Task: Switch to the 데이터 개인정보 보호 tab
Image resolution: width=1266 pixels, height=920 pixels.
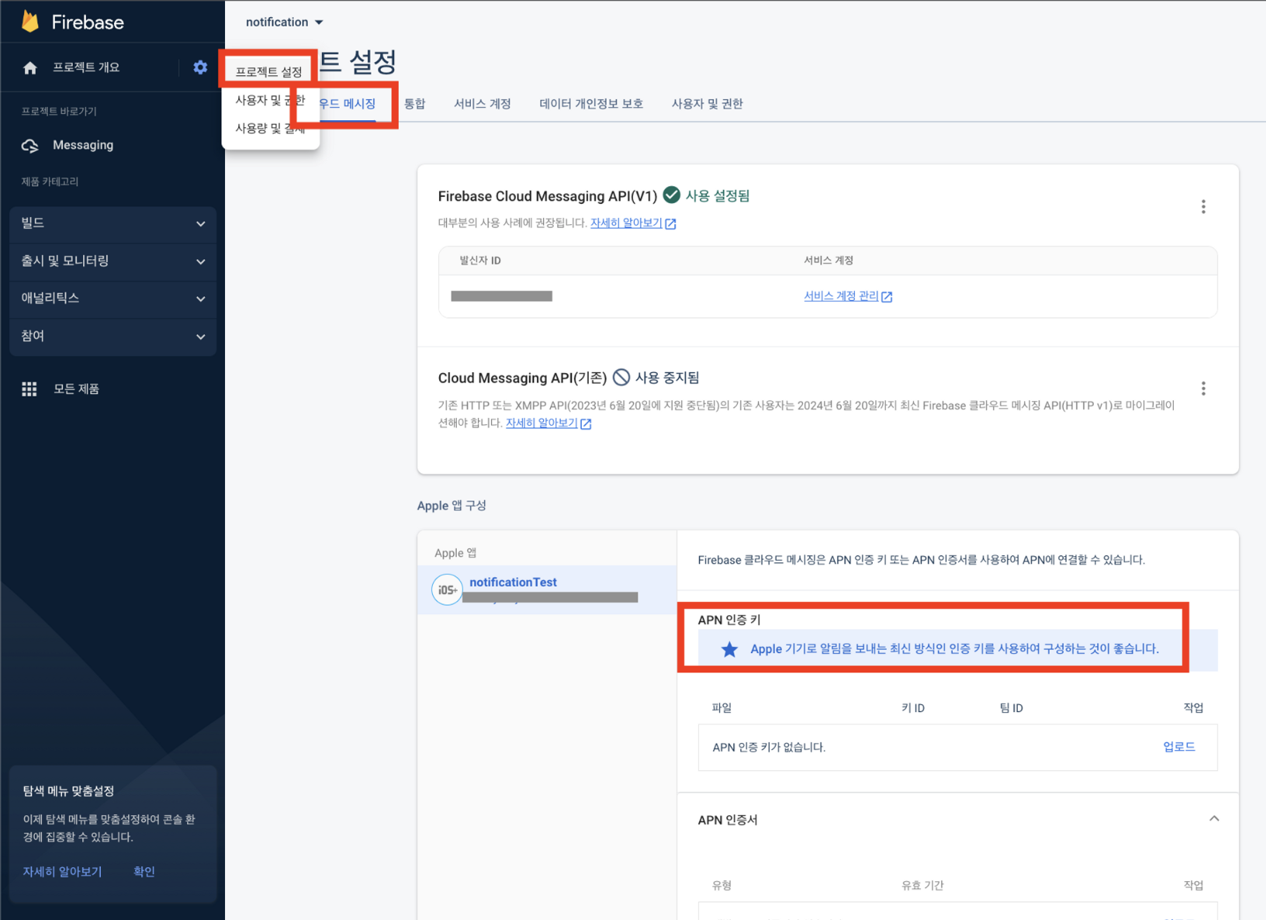Action: click(x=591, y=103)
